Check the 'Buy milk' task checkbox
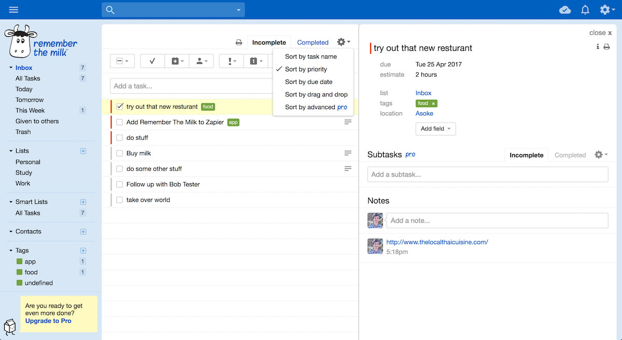 click(x=120, y=153)
